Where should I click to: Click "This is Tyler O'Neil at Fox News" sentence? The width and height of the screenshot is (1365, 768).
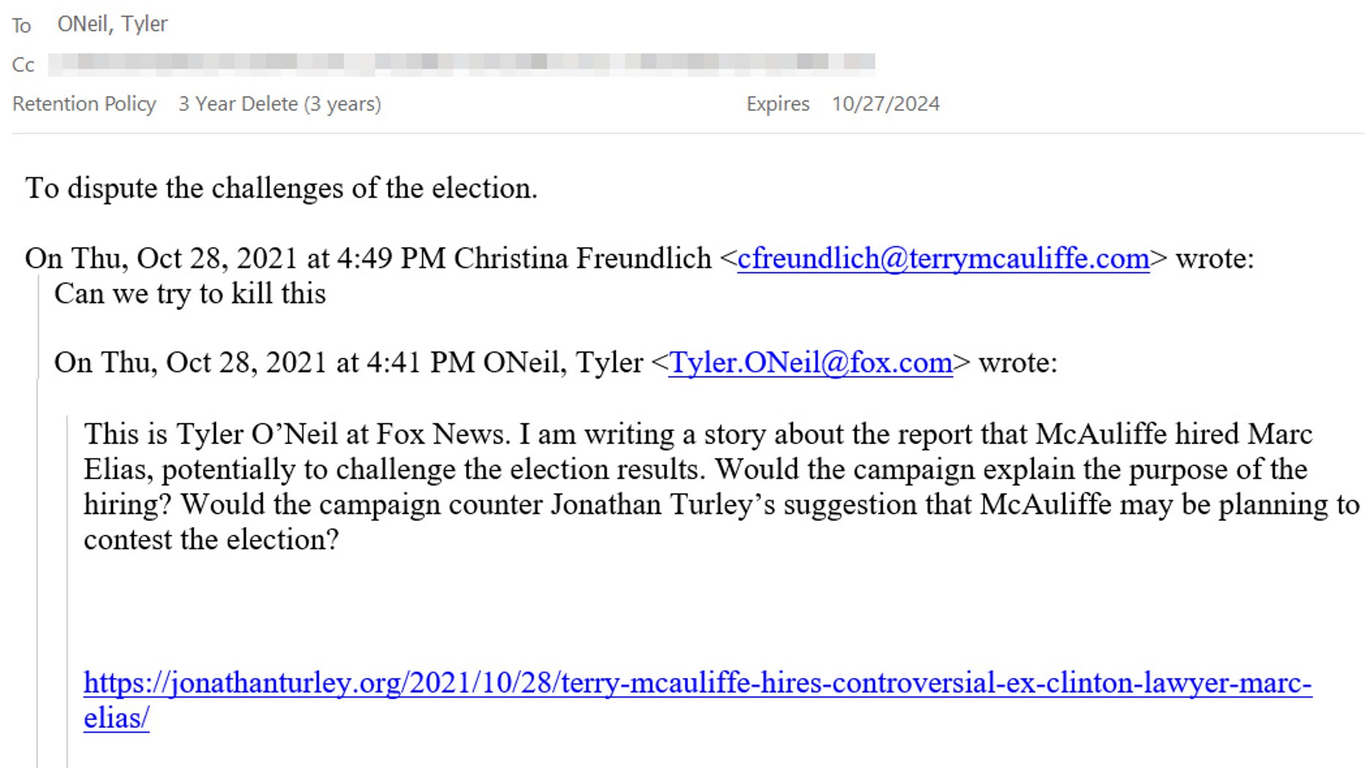[x=296, y=435]
